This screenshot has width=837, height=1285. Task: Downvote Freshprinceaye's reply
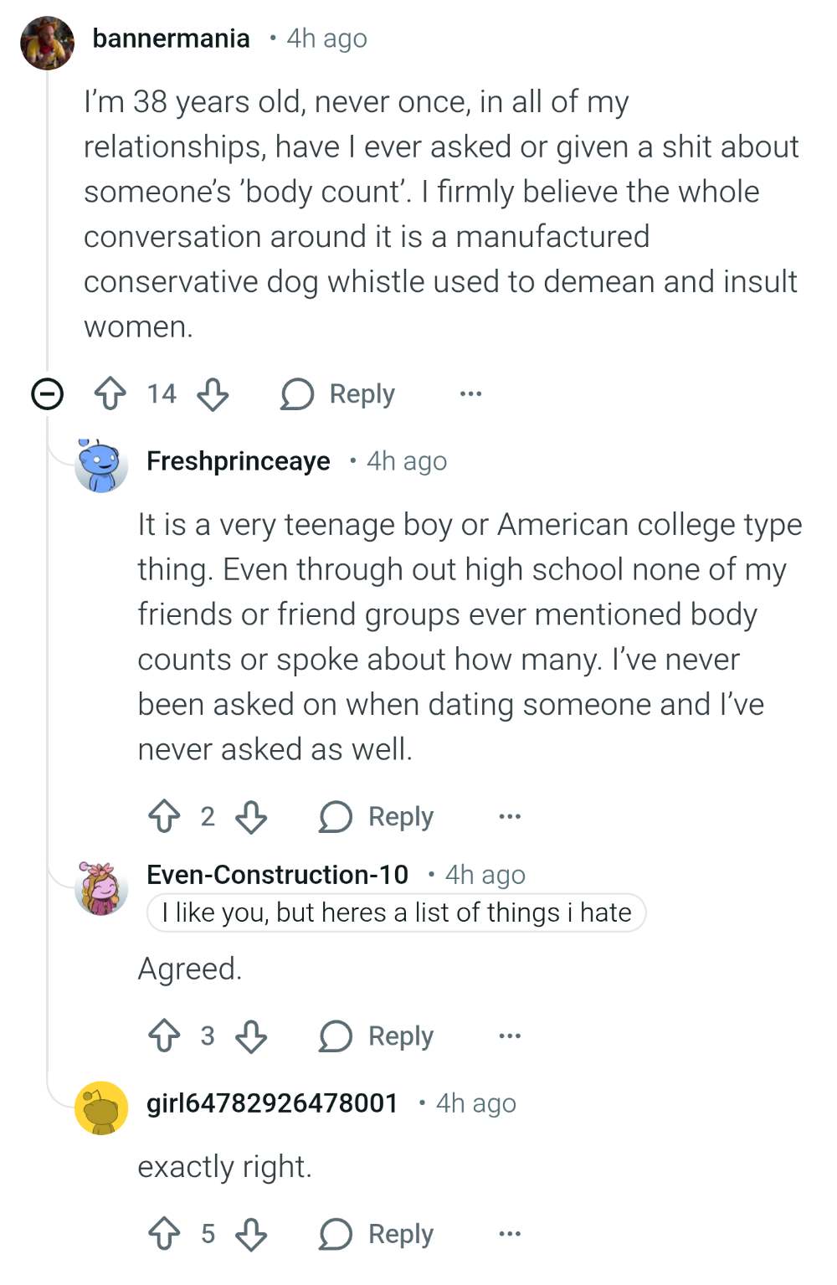tap(251, 816)
